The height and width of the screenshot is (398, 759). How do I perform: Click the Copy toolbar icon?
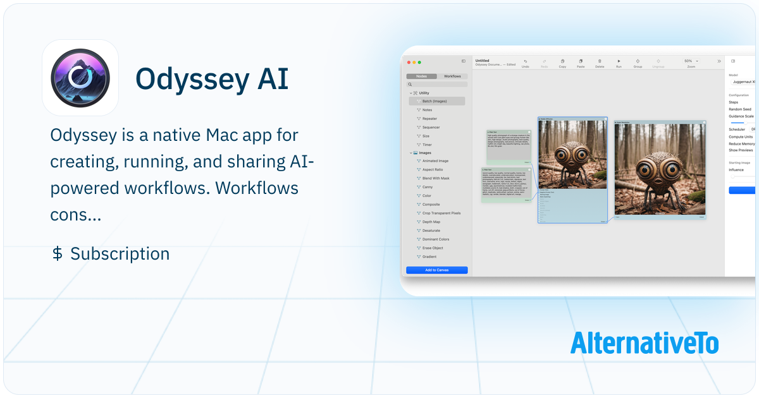coord(562,61)
